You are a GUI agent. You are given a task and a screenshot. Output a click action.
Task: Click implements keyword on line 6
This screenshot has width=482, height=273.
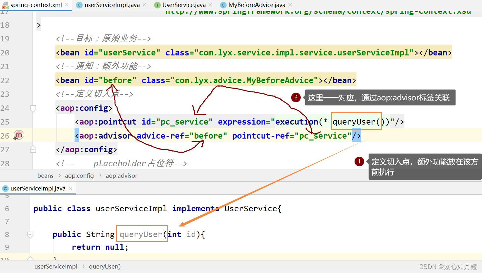coord(196,208)
